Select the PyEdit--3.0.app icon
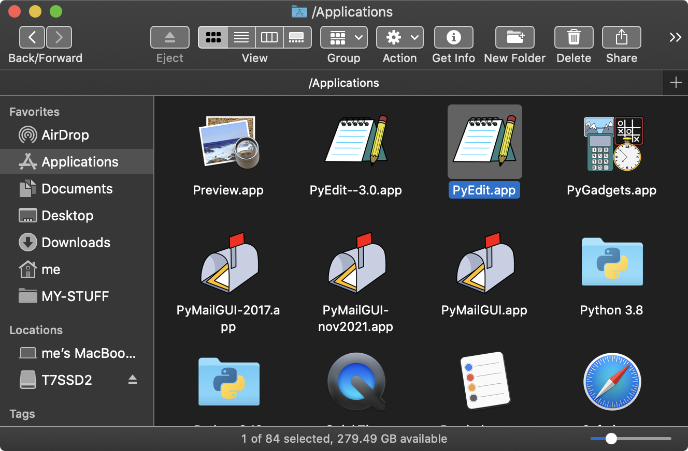Screen dimensions: 688x451 coord(356,140)
